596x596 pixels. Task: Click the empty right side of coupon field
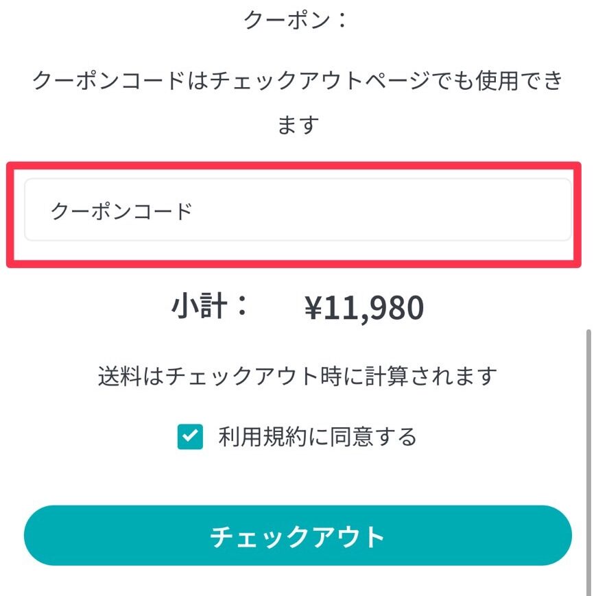click(446, 210)
